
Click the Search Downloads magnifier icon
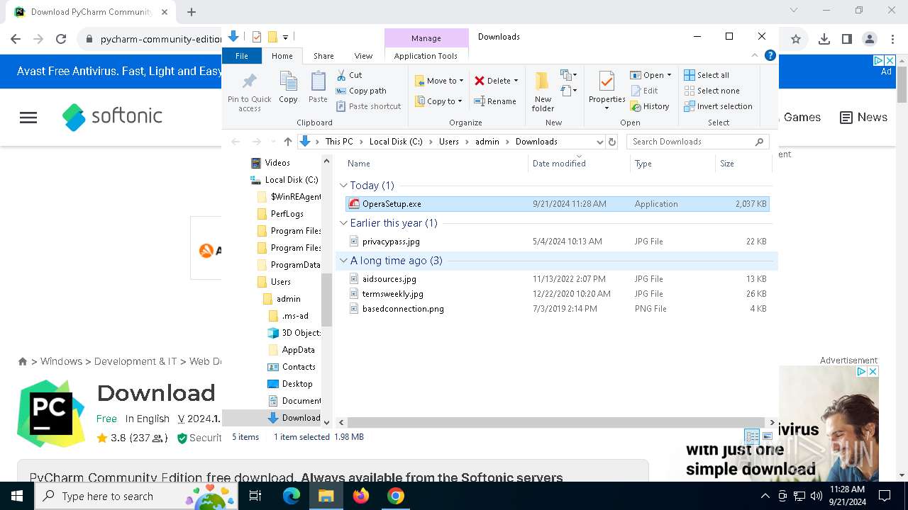[759, 142]
